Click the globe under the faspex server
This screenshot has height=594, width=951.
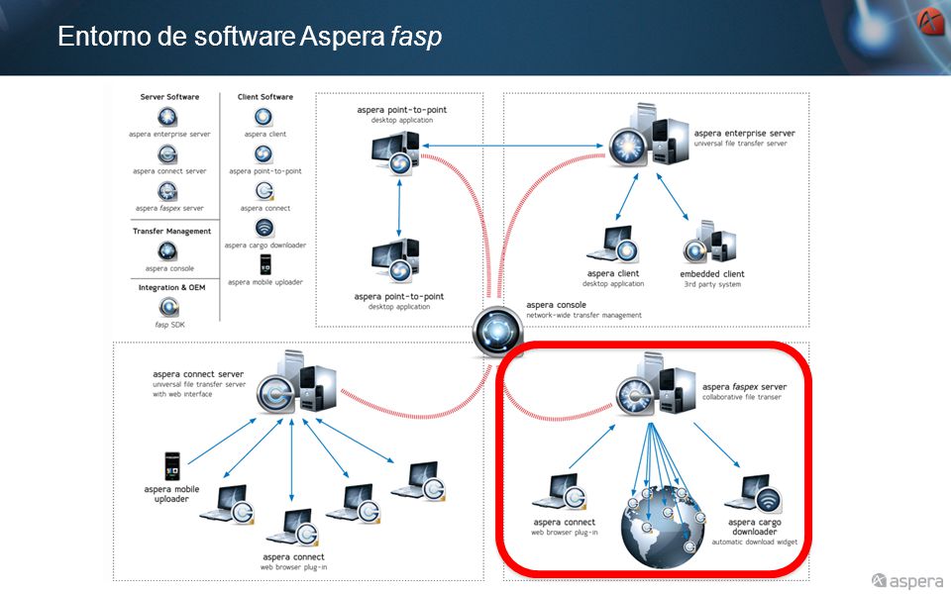click(x=663, y=526)
